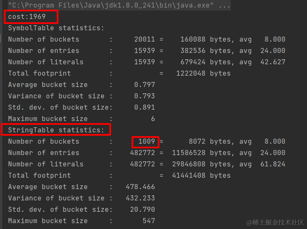Image resolution: width=307 pixels, height=229 pixels.
Task: Select the value 160088 bytes
Action: [x=193, y=39]
